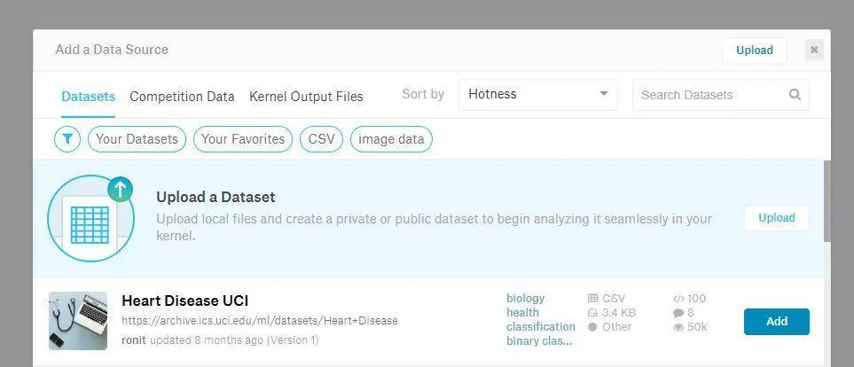Add the Heart Disease UCI dataset

point(776,322)
